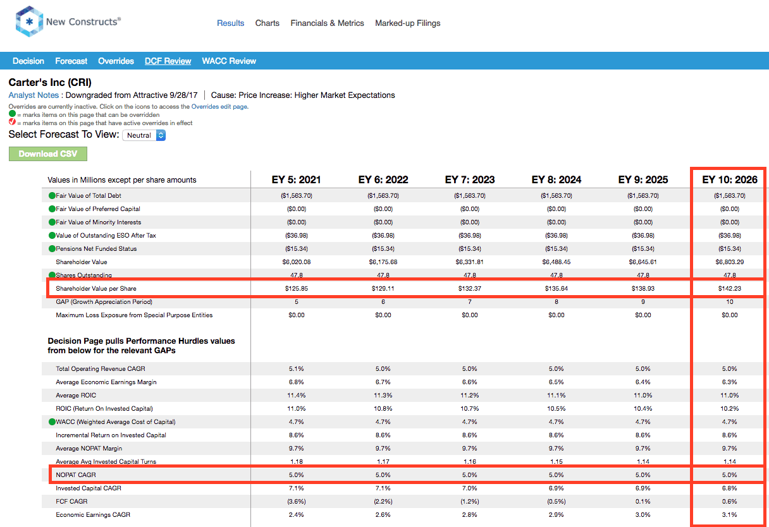Click the Decision Page pulls Performance Hurdles heading

pos(142,346)
